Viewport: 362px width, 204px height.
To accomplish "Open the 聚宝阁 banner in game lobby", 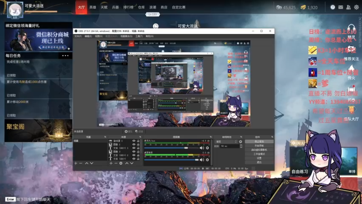I will (x=38, y=131).
